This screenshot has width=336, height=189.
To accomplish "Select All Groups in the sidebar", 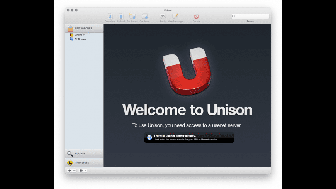I will tap(80, 39).
